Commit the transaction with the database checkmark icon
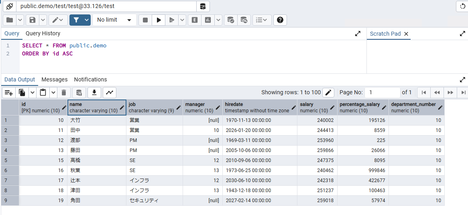 [230, 20]
